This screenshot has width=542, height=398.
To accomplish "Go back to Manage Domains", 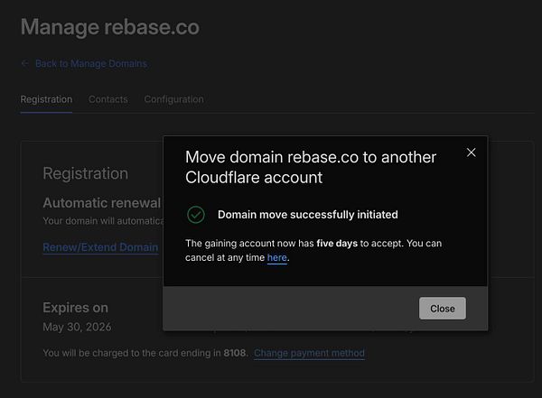I will click(91, 63).
